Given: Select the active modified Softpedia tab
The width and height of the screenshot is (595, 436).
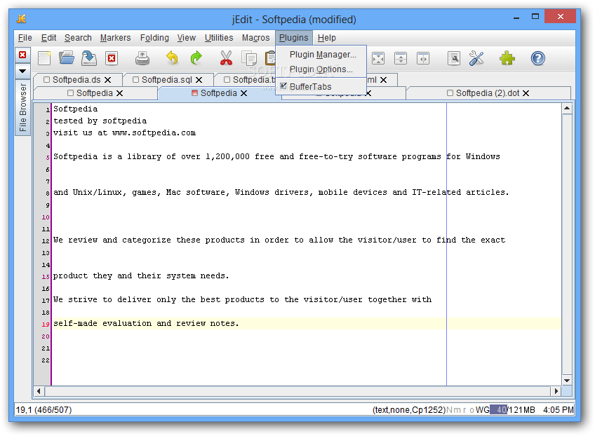Looking at the screenshot, I should pyautogui.click(x=218, y=93).
